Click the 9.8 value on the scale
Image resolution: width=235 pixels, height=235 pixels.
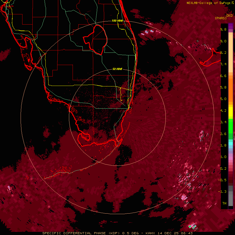click(x=223, y=29)
